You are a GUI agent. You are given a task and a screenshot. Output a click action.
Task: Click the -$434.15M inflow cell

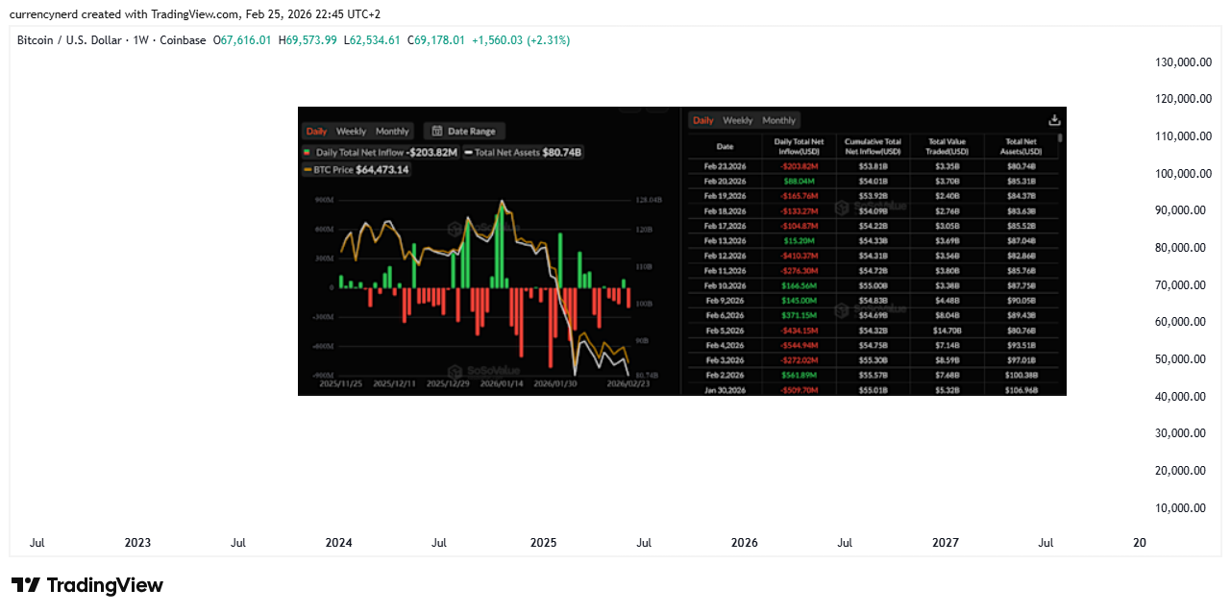tap(799, 331)
